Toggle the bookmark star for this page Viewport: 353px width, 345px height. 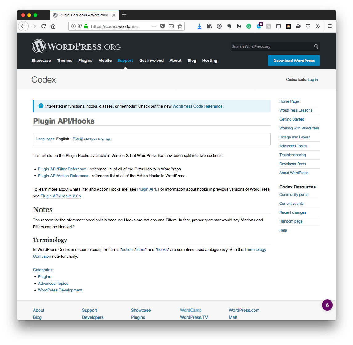coord(180,26)
